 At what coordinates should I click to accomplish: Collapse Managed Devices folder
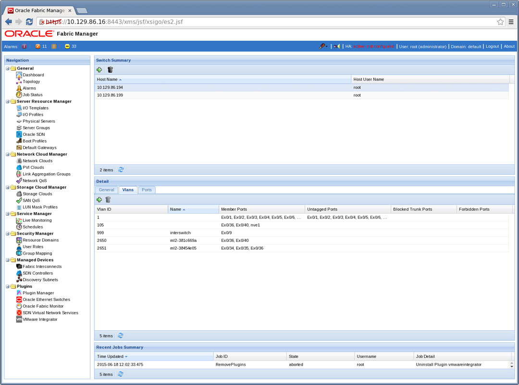tap(8, 260)
